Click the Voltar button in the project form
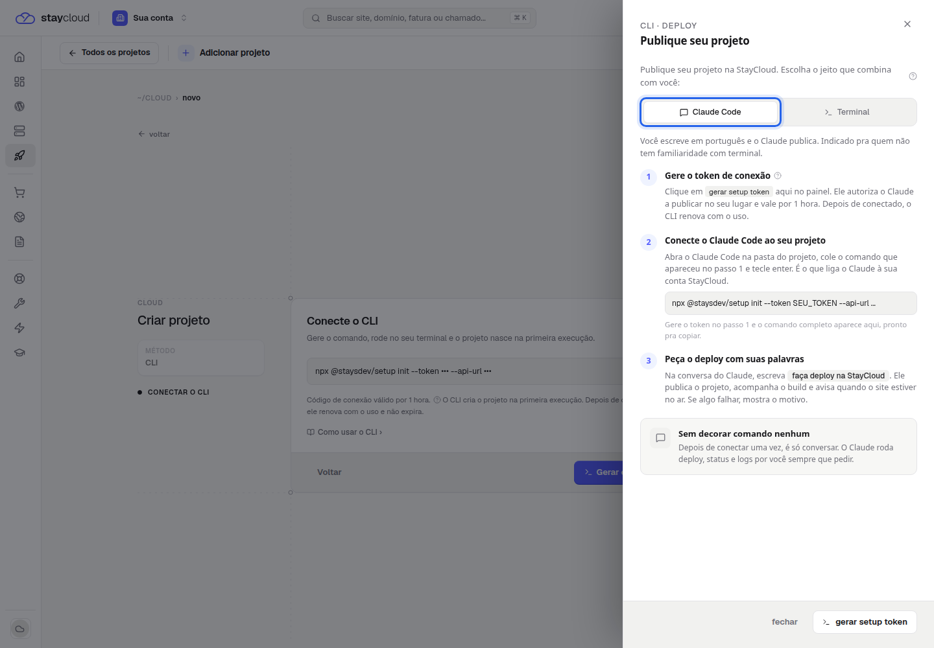The height and width of the screenshot is (648, 934). click(329, 472)
